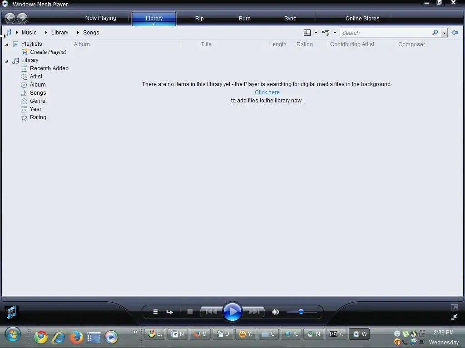Click the Next track button
The image size is (465, 348).
[253, 312]
